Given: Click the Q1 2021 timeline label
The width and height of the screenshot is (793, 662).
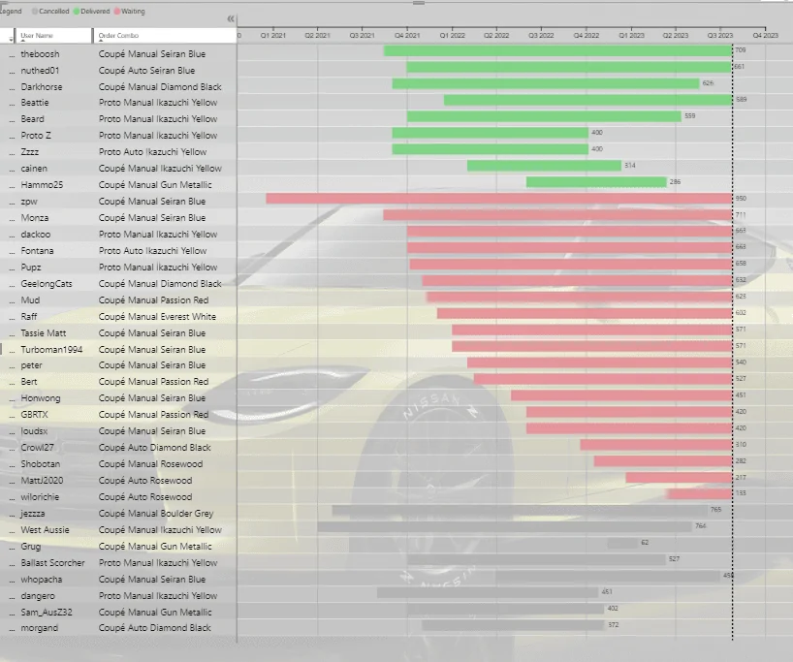Looking at the screenshot, I should pyautogui.click(x=273, y=36).
